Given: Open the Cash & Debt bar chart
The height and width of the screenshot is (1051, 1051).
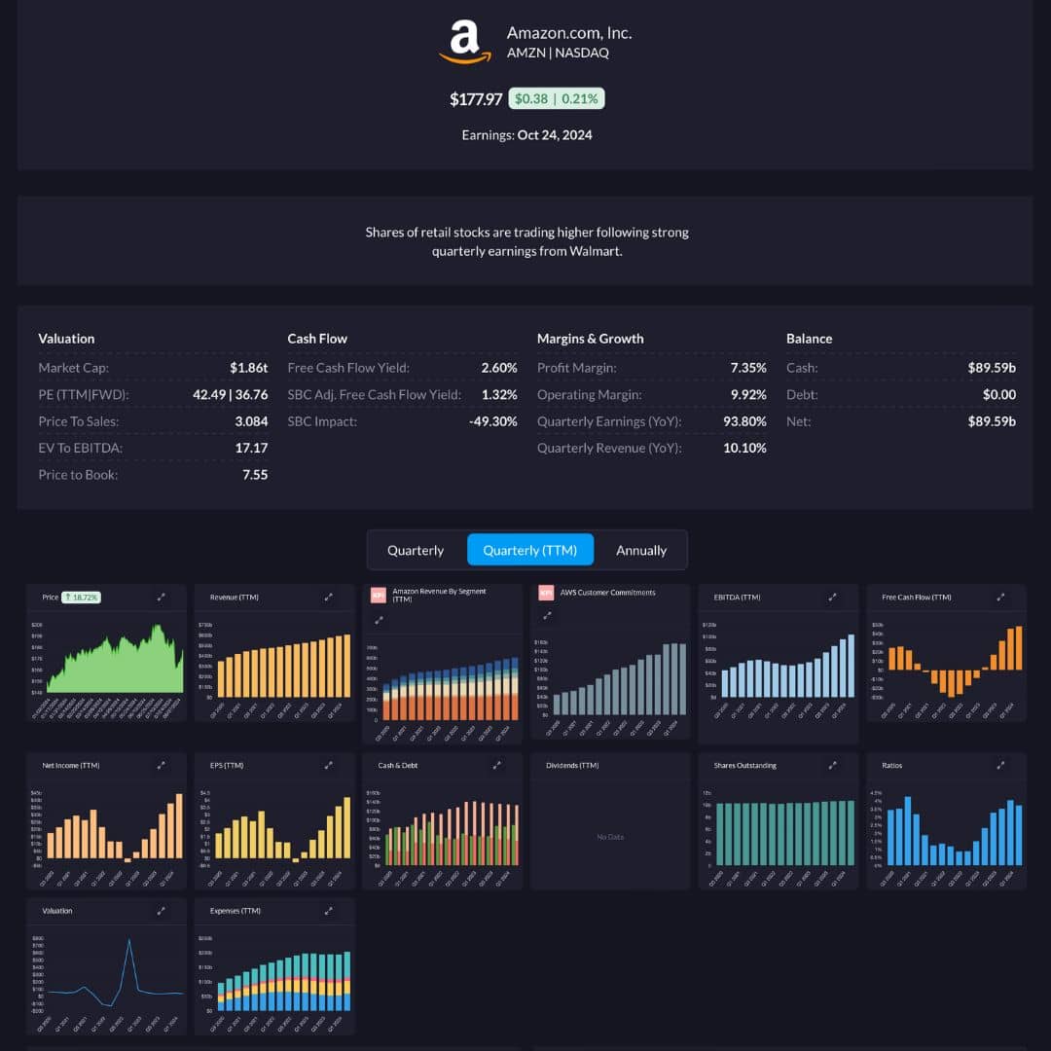Looking at the screenshot, I should 443,838.
